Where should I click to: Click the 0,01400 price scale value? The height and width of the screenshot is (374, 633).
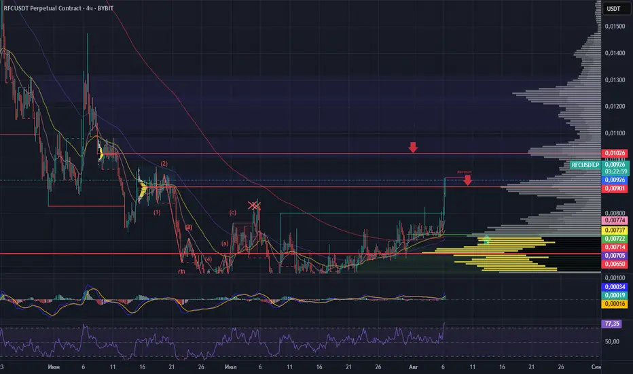[x=615, y=53]
